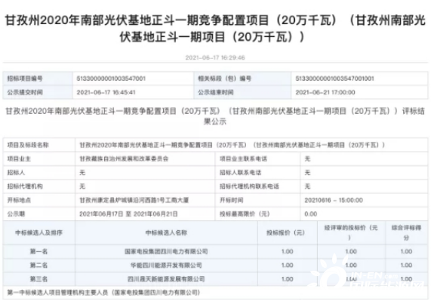This screenshot has width=431, height=301.
Task: Select section number 5133000000100354​7001001 value
Action: click(334, 78)
